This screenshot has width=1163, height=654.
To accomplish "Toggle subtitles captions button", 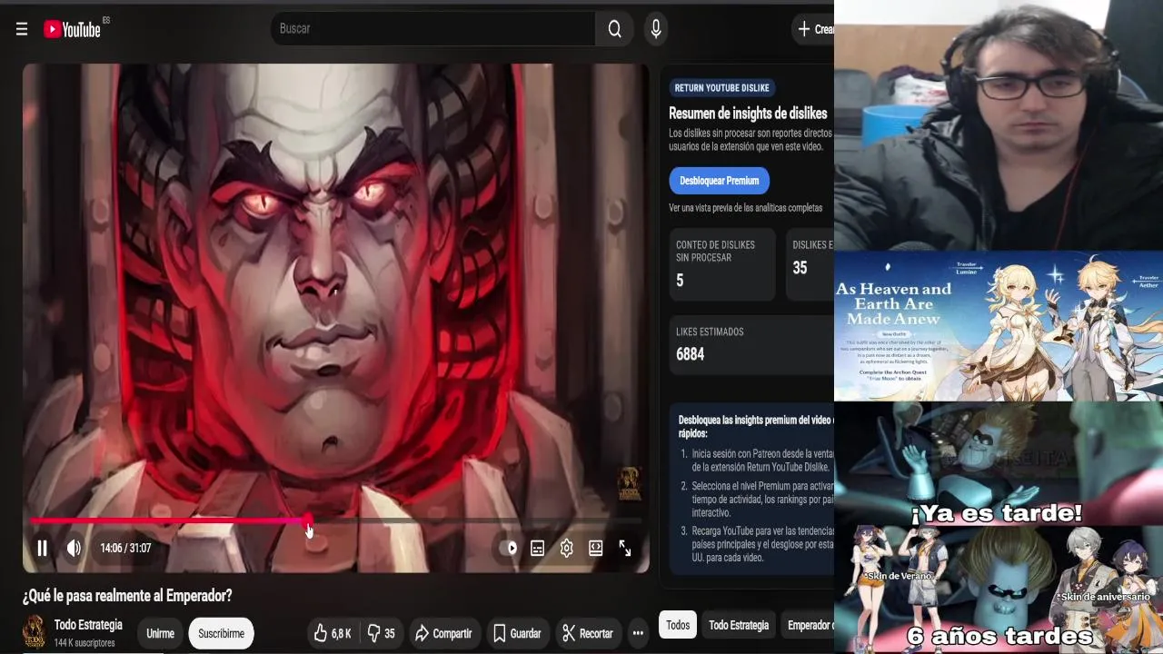I will pos(538,548).
